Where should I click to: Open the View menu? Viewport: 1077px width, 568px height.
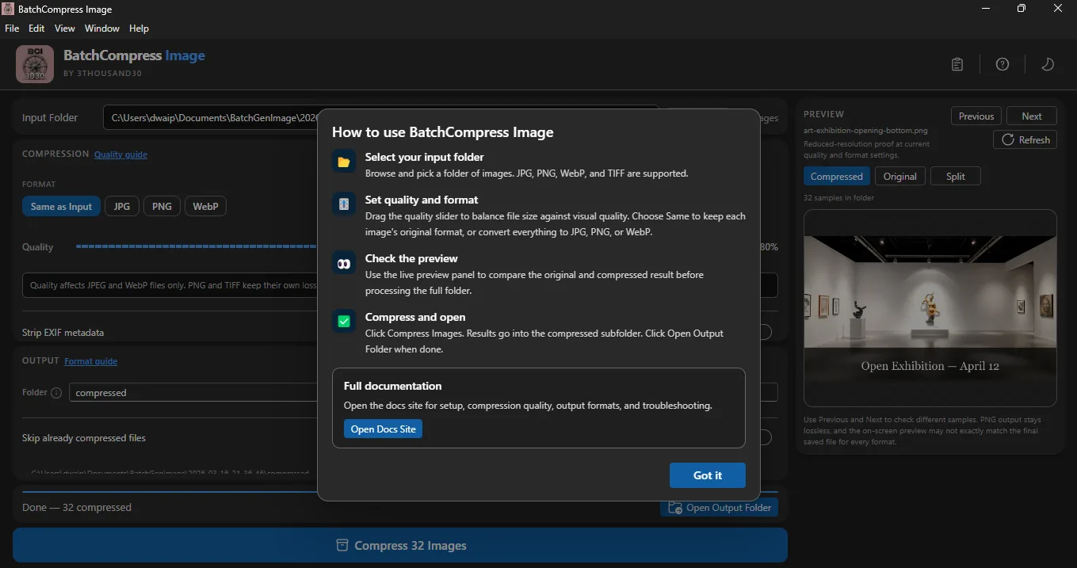click(65, 29)
